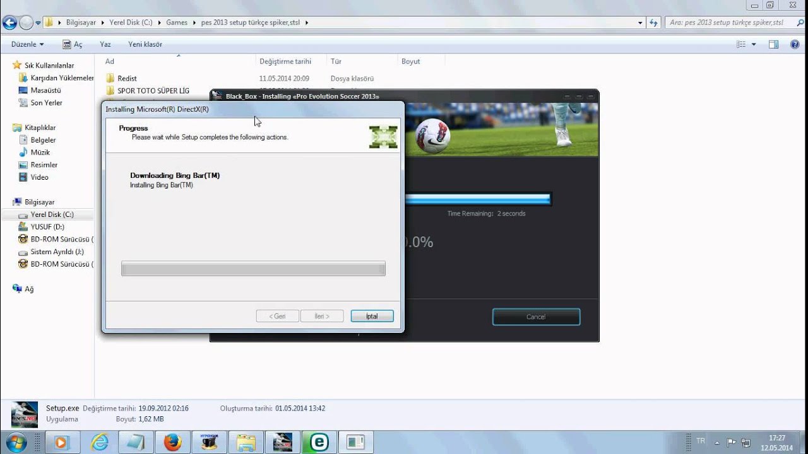Viewport: 808px width, 454px height.
Task: Select Bilgisayar in the navigation pane
Action: coord(39,202)
